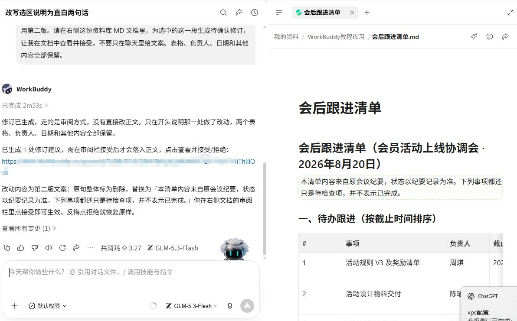Click cell 周琪 in the table

pos(468,268)
